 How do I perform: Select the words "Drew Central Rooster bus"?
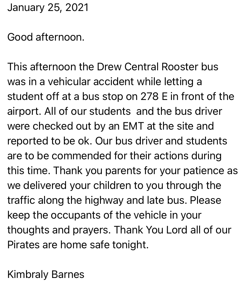tap(157, 67)
